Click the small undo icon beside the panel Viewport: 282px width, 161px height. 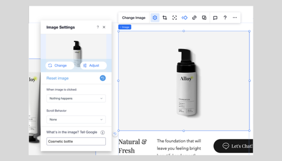(x=115, y=134)
